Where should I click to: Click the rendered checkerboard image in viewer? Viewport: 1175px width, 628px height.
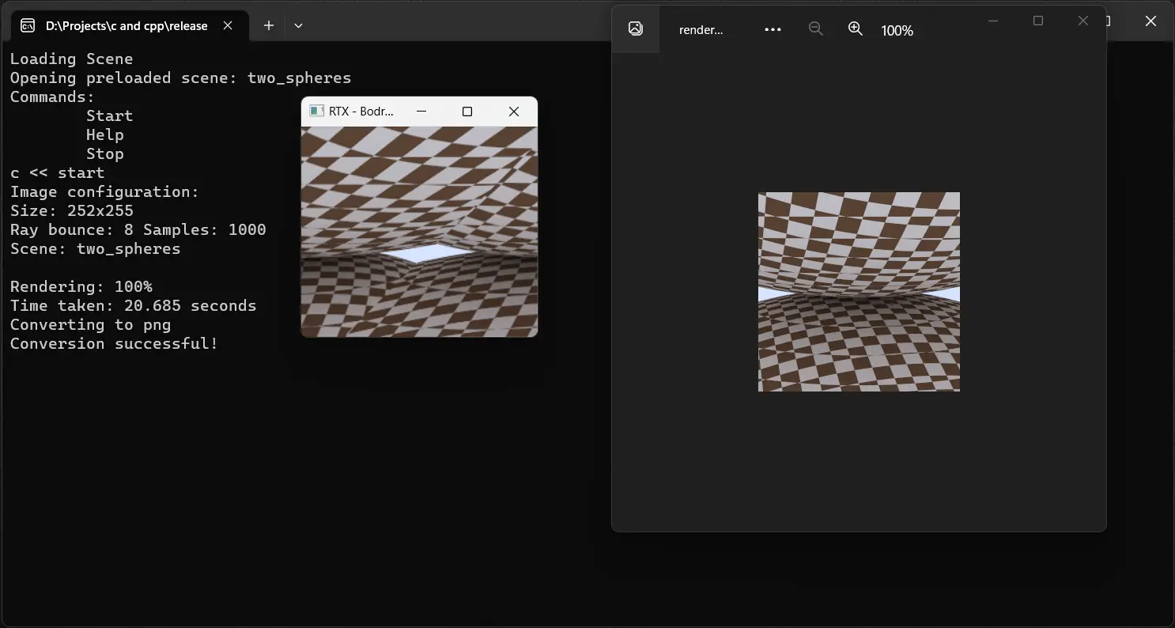(x=859, y=292)
